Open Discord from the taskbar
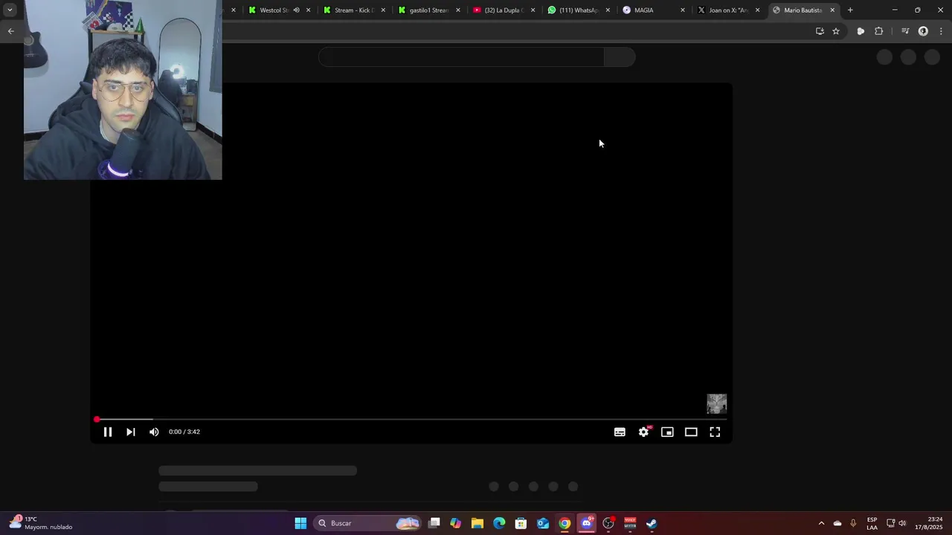Image resolution: width=952 pixels, height=535 pixels. (x=587, y=523)
